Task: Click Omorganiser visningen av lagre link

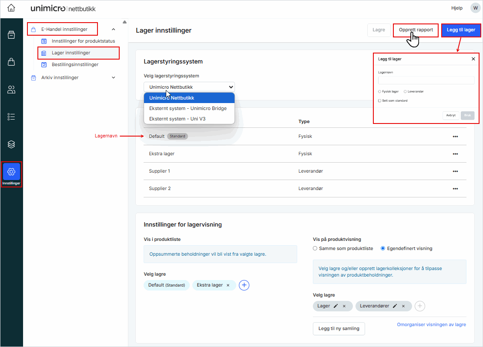Action: pos(431,325)
